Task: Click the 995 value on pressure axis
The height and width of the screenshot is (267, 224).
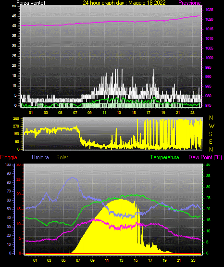Action: click(x=208, y=67)
